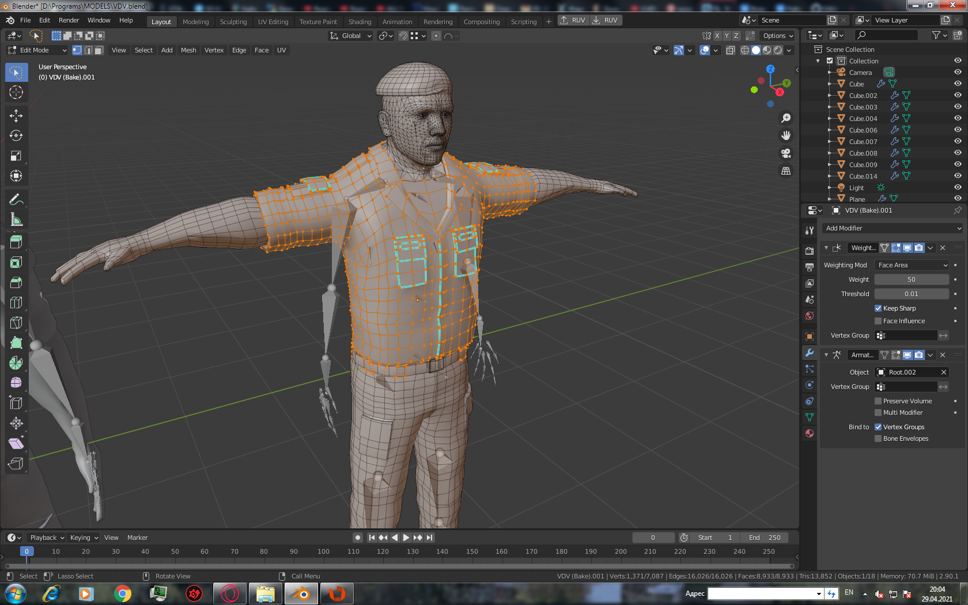
Task: Open the Edit Mode dropdown
Action: pyautogui.click(x=37, y=50)
